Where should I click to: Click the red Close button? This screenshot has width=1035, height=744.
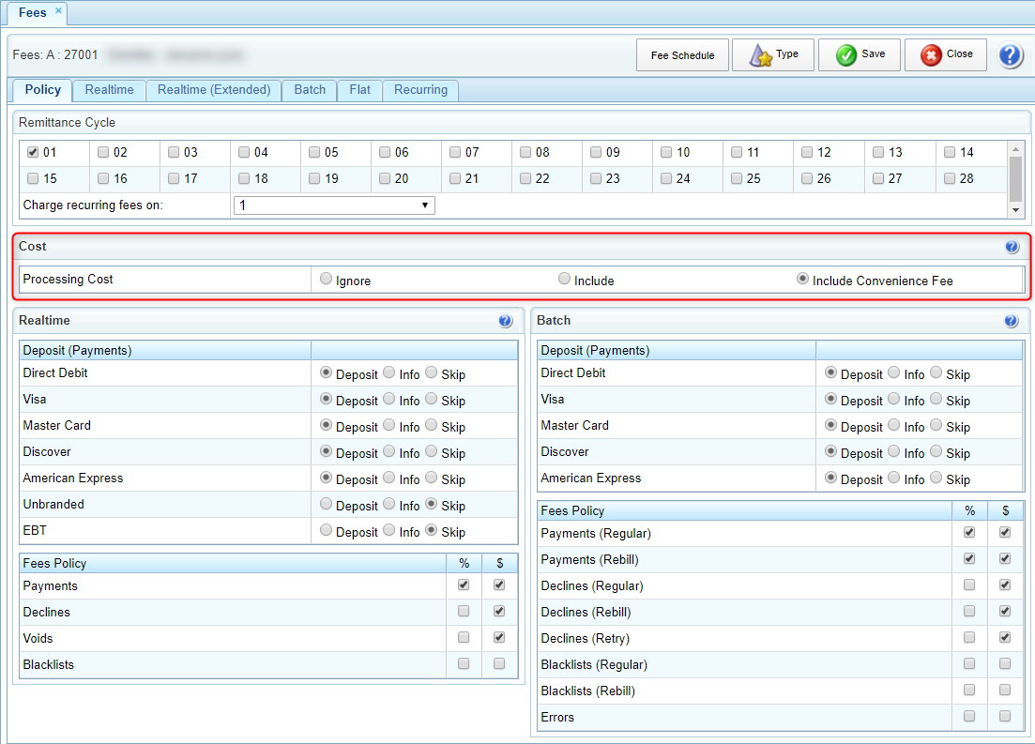[945, 55]
